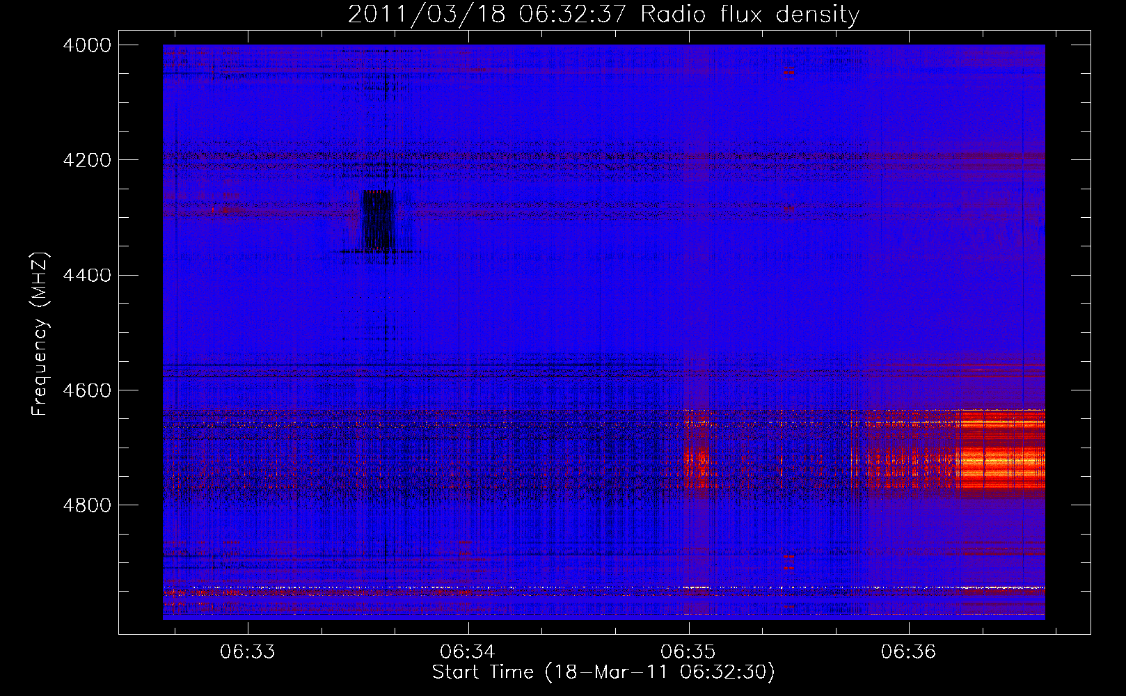Click the plot title '2011/03/18 06:32:37 Radio flux density'
Viewport: 1126px width, 696px height.
603,14
